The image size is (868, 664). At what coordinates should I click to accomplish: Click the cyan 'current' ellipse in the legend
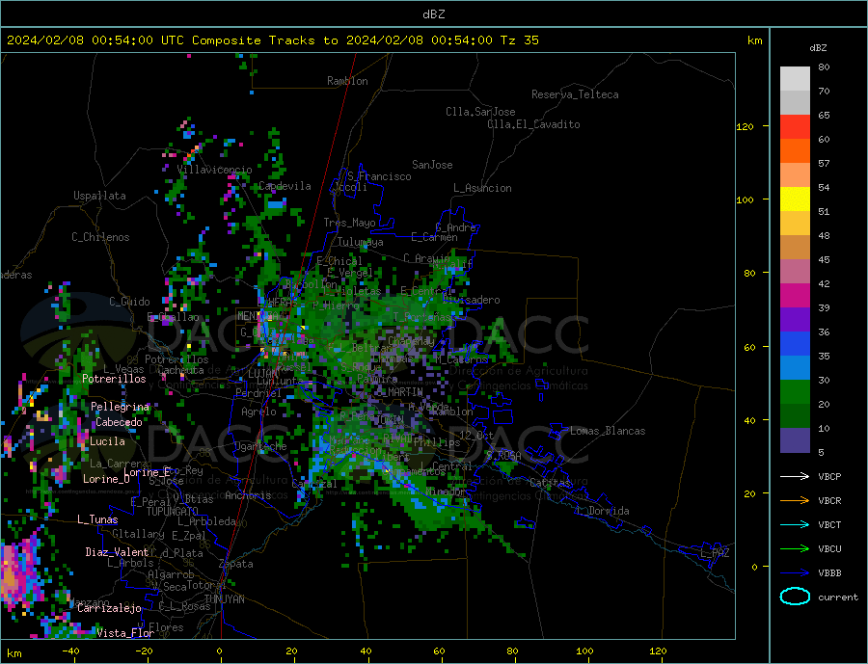click(795, 597)
